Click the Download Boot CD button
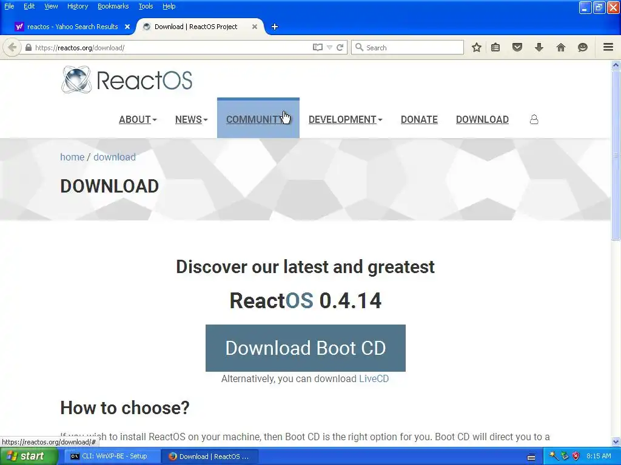Screen dimensions: 621x465 306,348
